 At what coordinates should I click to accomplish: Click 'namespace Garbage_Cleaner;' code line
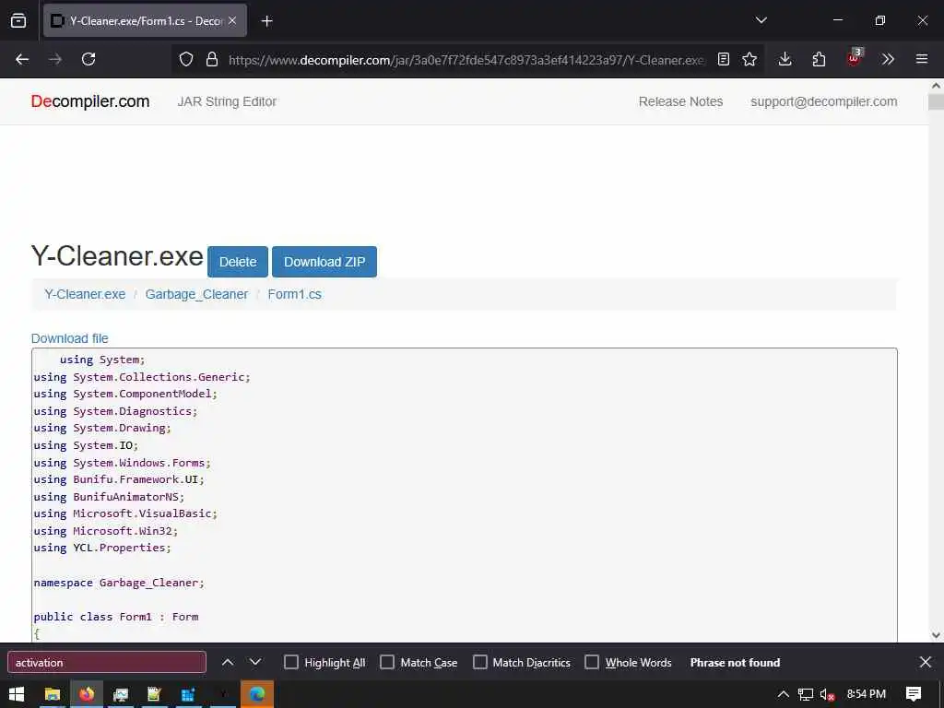tap(119, 583)
